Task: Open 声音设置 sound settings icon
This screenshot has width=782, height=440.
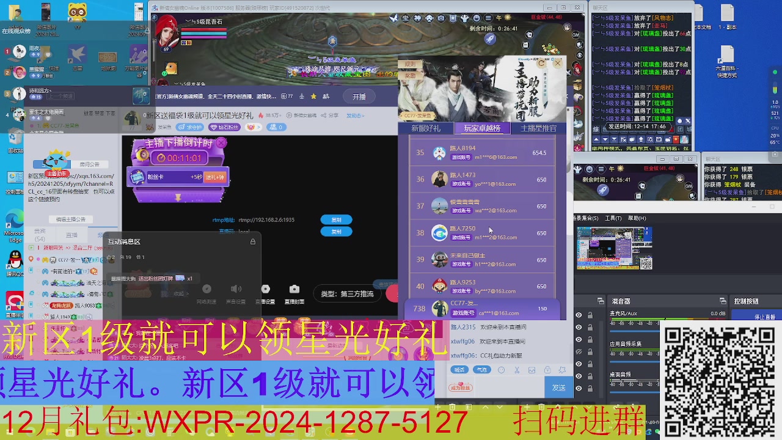Action: [236, 289]
